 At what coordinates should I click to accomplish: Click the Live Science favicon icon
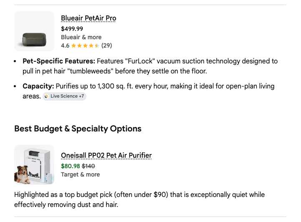click(x=46, y=96)
